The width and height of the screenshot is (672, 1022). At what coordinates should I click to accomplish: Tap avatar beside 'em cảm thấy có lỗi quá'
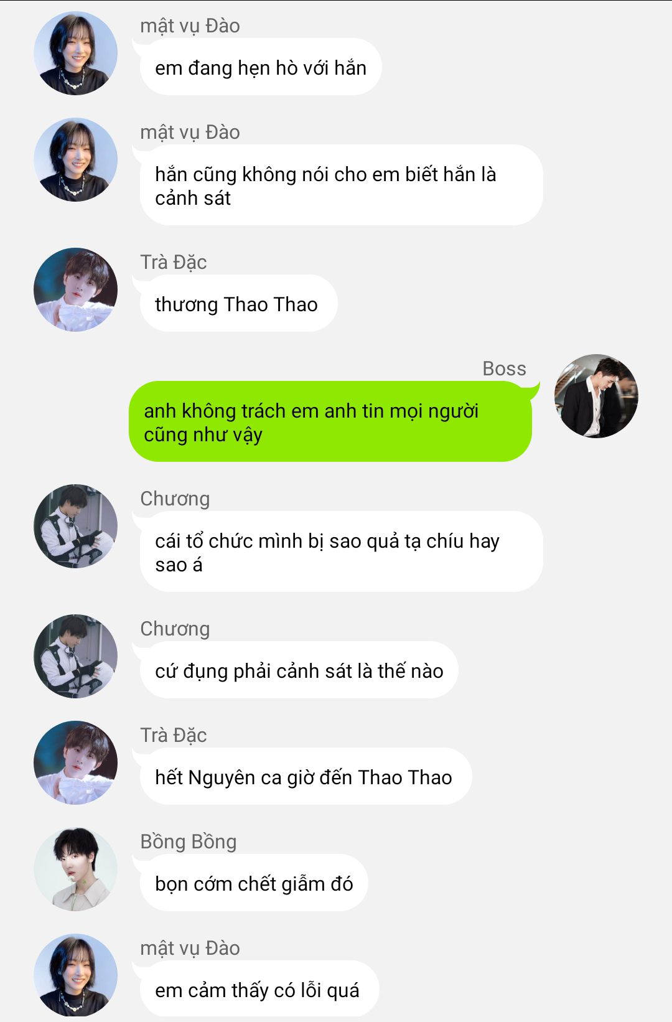[x=75, y=976]
